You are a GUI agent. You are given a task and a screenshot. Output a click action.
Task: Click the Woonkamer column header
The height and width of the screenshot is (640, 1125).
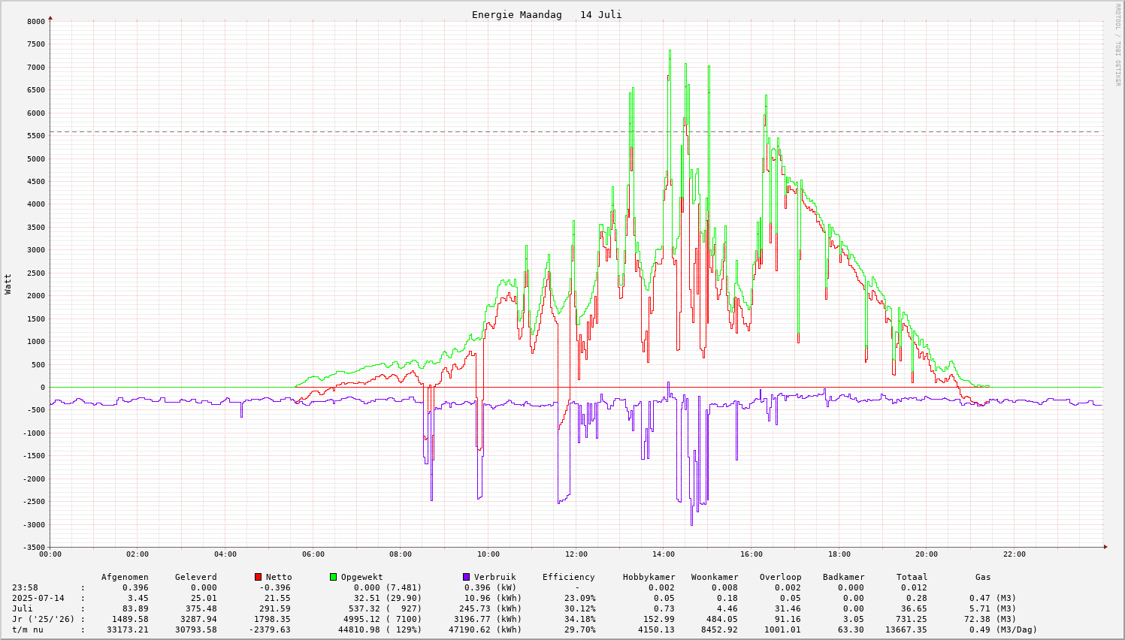point(715,577)
